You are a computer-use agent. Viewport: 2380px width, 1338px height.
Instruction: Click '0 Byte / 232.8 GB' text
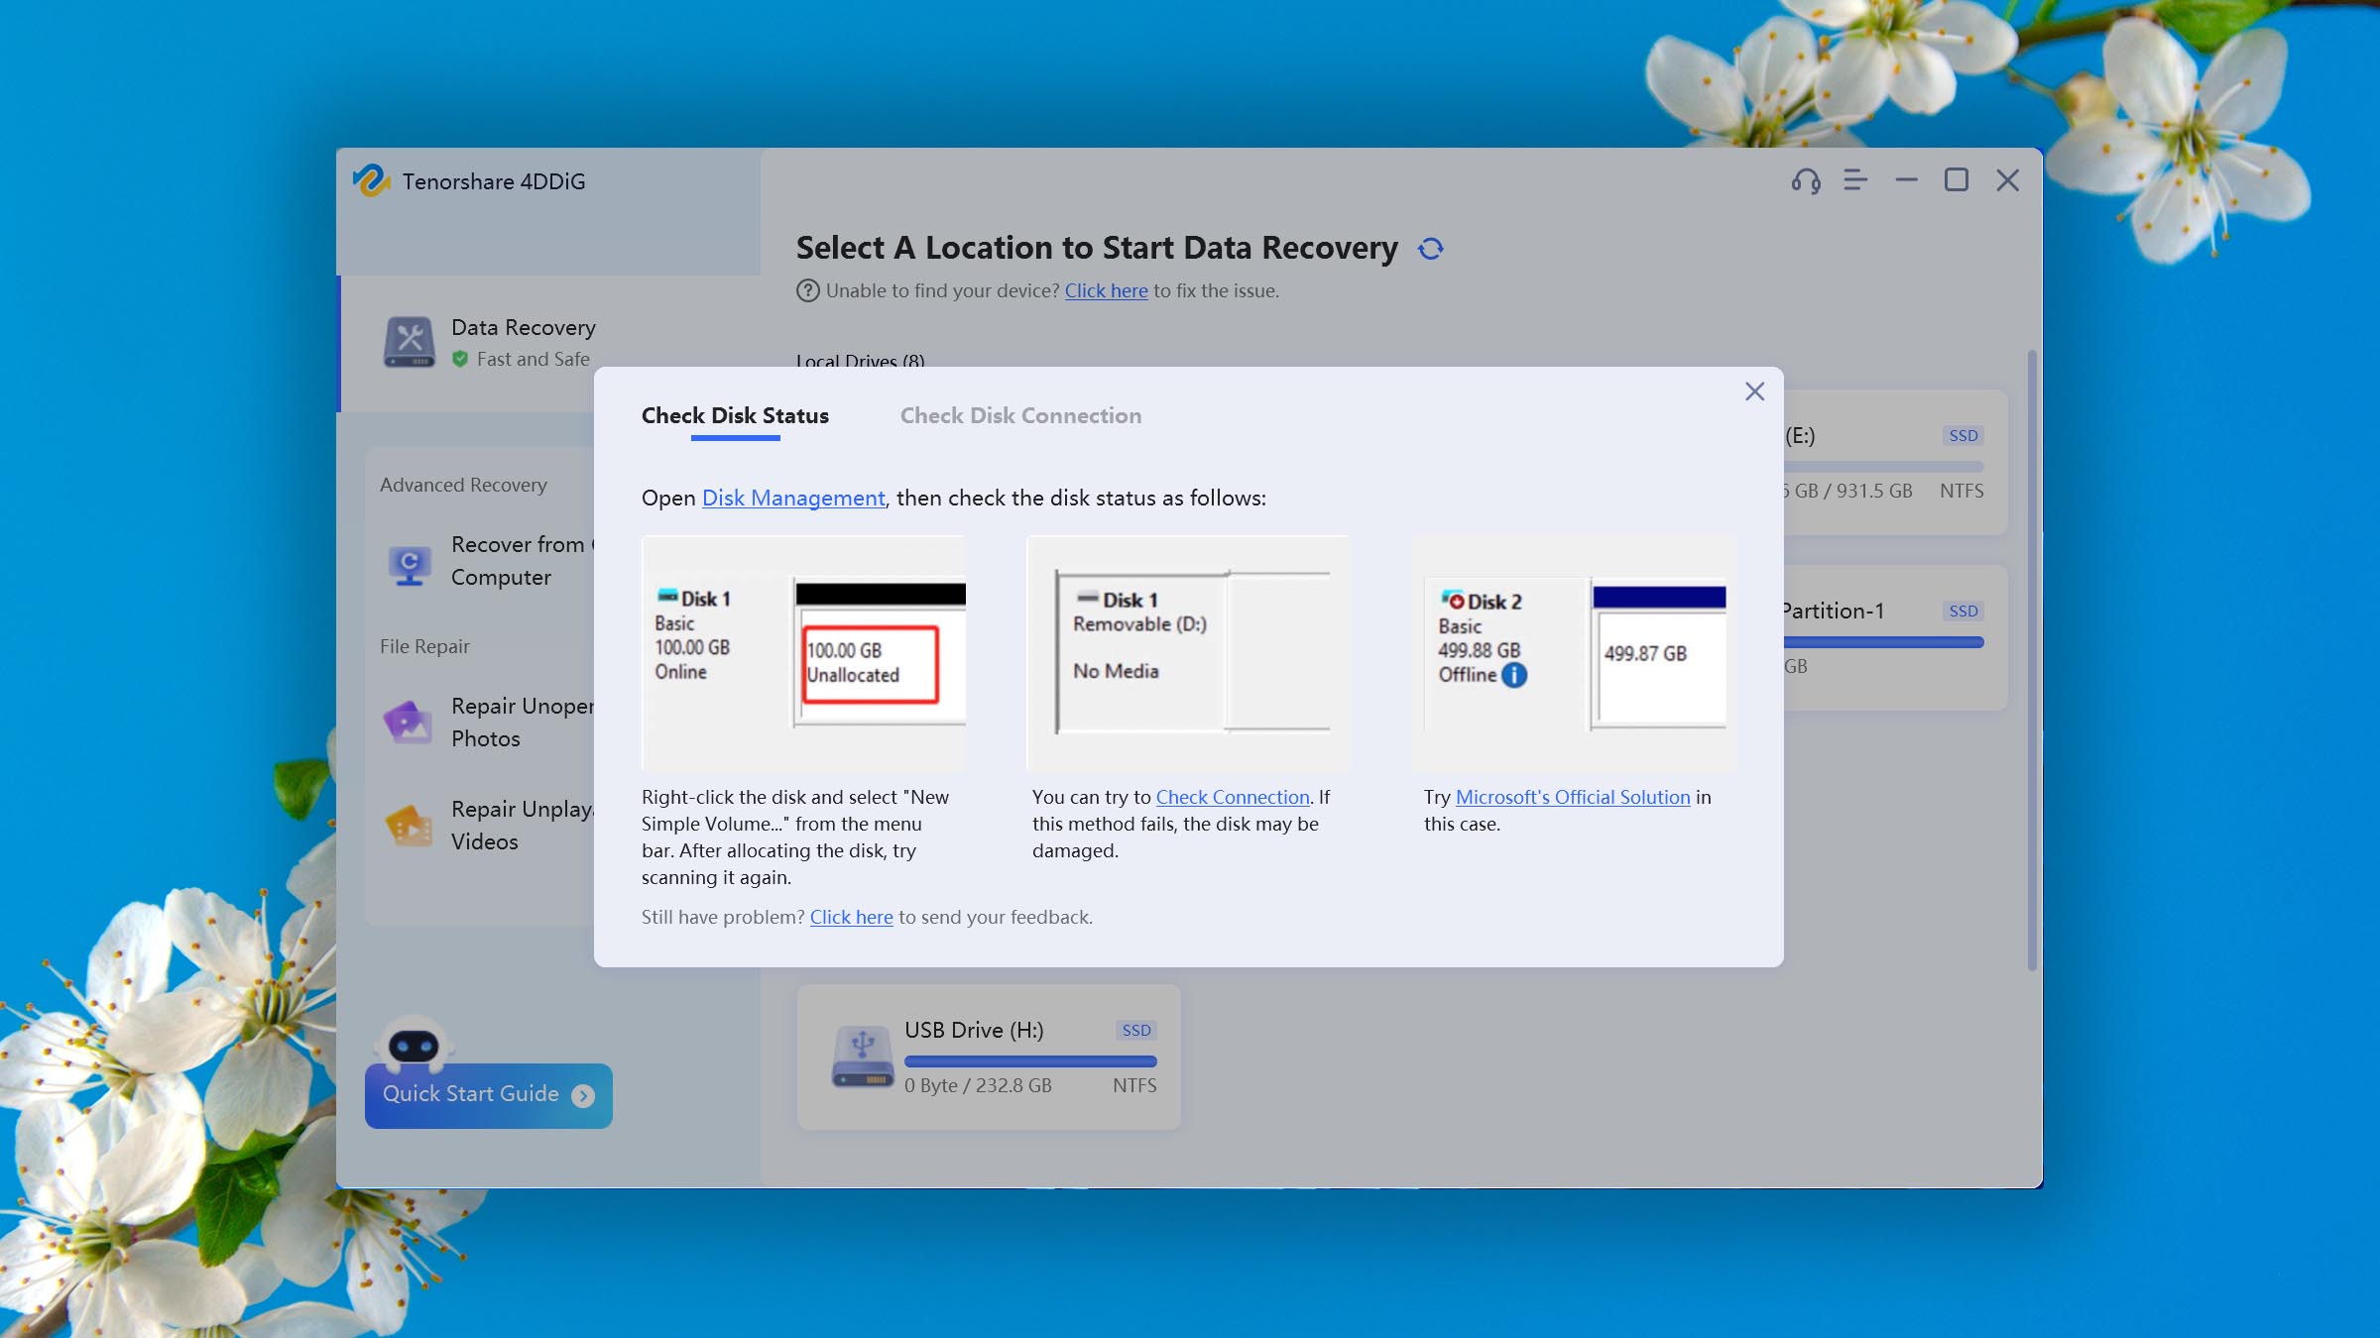(x=978, y=1086)
